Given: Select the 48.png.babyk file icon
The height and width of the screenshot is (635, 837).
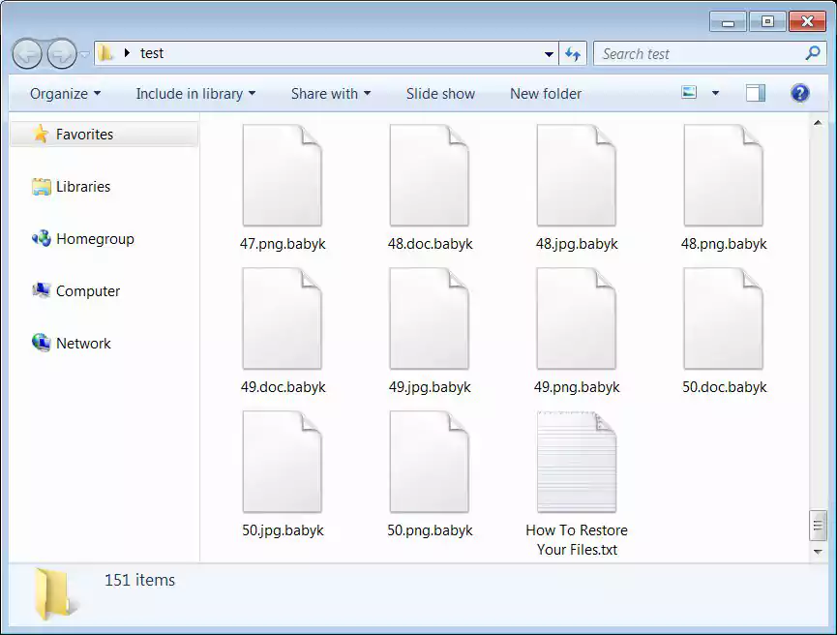Looking at the screenshot, I should pyautogui.click(x=723, y=175).
